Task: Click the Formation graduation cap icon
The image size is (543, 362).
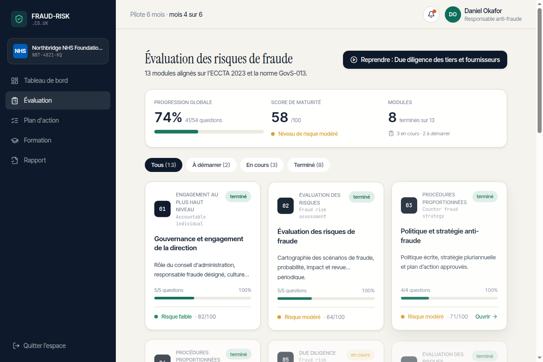Action: (x=14, y=140)
